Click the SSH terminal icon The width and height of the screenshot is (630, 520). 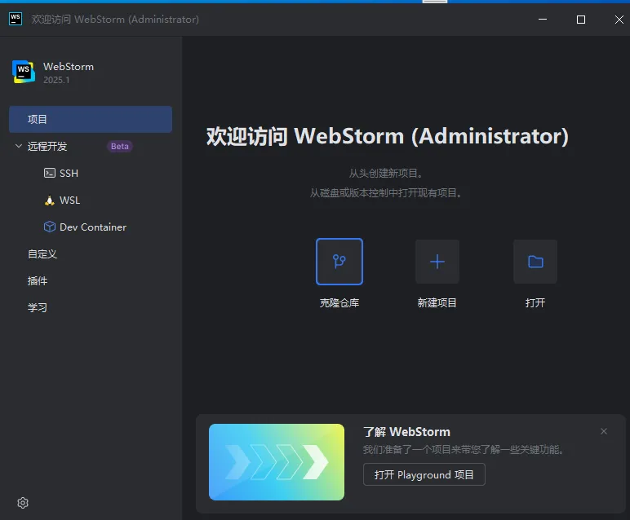point(50,173)
